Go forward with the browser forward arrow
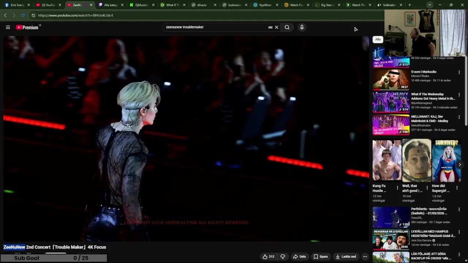 [14, 15]
